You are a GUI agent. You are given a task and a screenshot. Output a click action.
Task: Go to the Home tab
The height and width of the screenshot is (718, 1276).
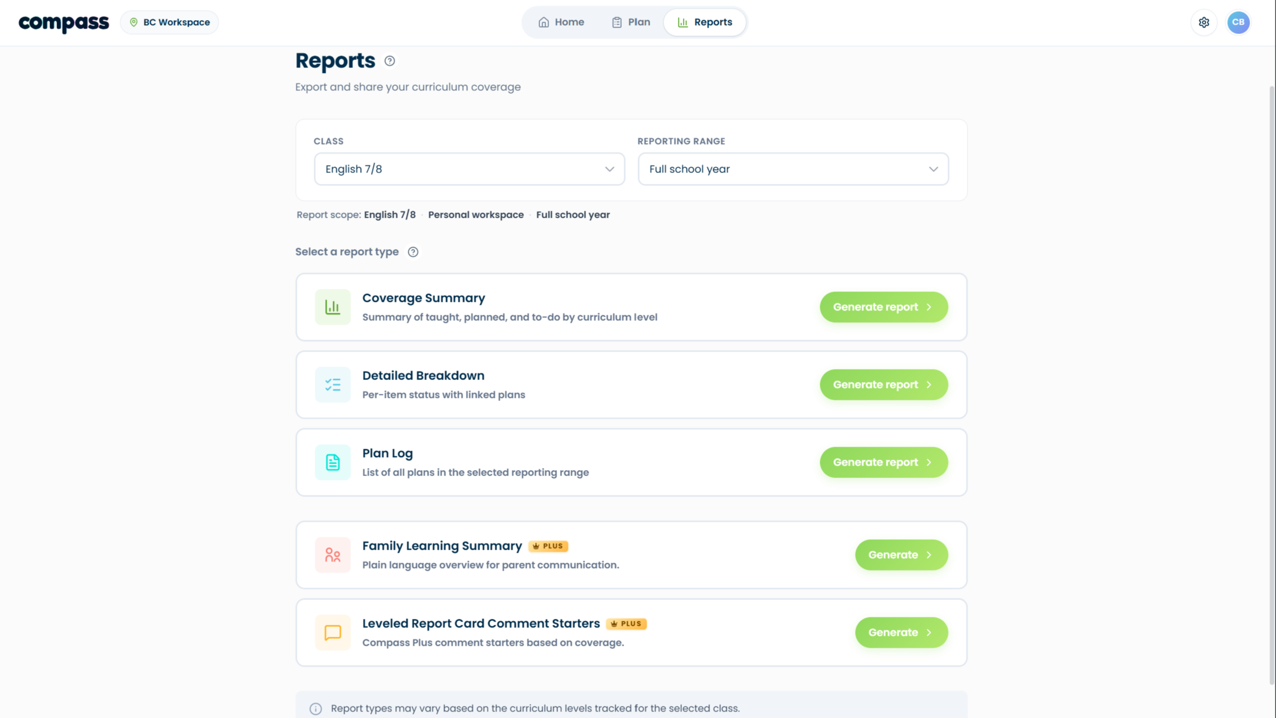pyautogui.click(x=561, y=22)
